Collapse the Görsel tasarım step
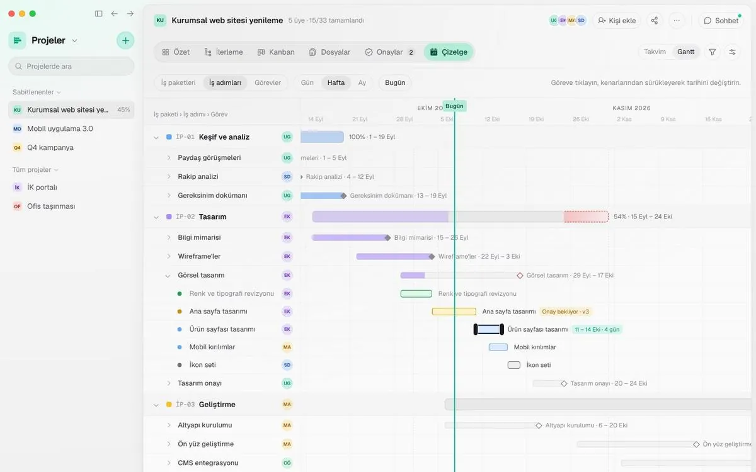The width and height of the screenshot is (756, 472). pos(168,276)
